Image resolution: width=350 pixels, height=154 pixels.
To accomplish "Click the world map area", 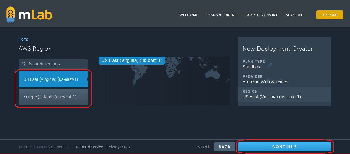I will (x=184, y=84).
